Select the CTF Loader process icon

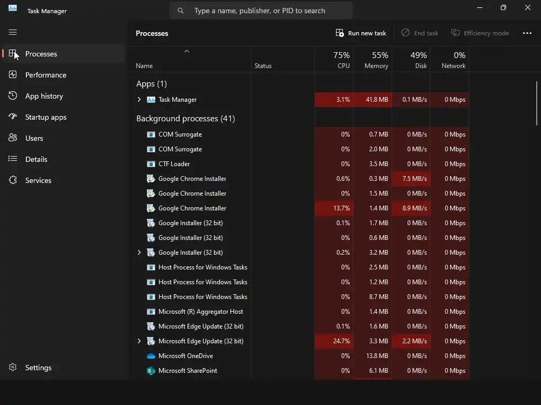pyautogui.click(x=151, y=164)
